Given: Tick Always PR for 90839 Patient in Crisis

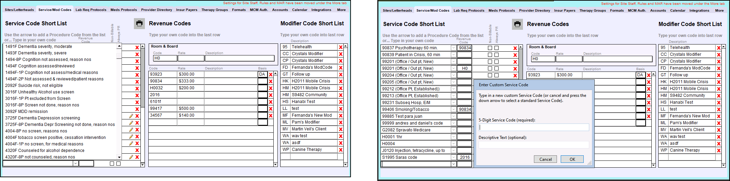Looking at the screenshot, I should tap(497, 55).
